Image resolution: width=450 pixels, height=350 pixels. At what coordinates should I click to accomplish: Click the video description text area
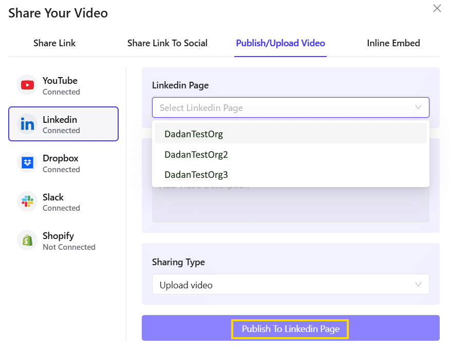[x=290, y=206]
